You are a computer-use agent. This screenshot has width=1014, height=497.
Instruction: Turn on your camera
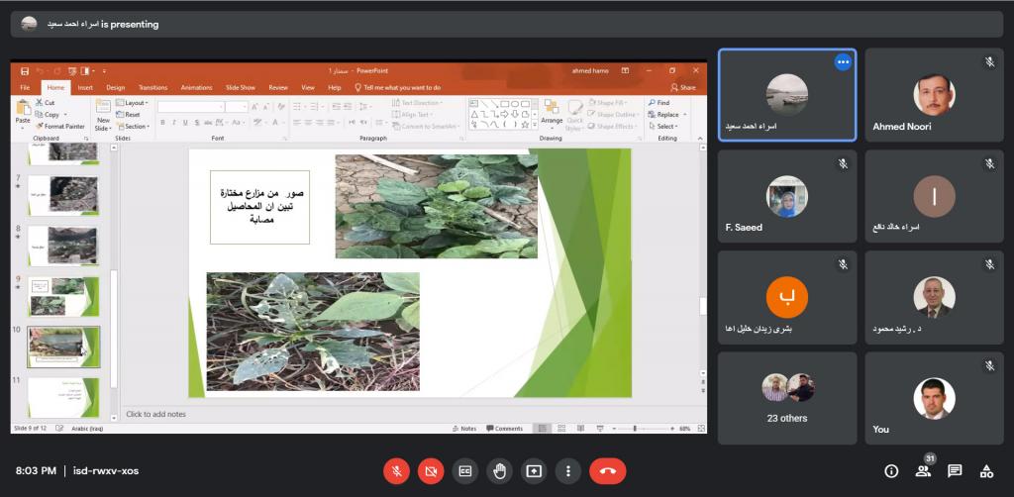(431, 471)
